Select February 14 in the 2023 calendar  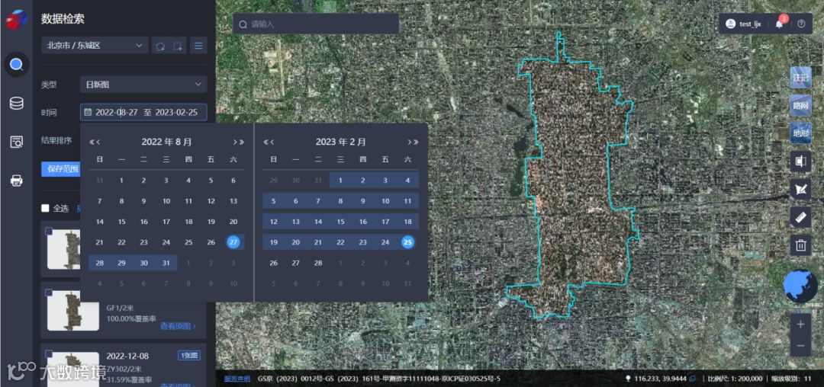tap(318, 222)
